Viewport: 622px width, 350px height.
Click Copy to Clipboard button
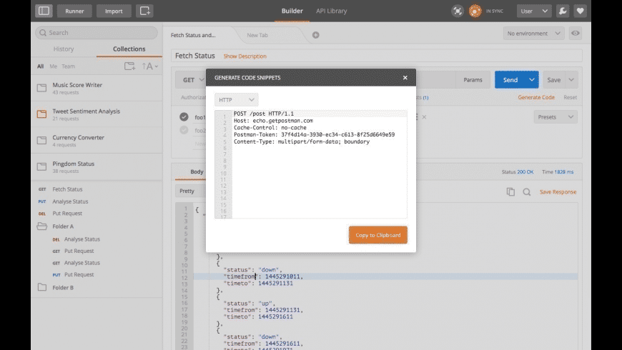point(377,235)
